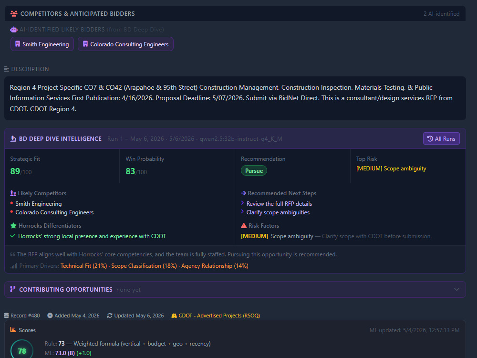477x358 pixels.
Task: Open the Contributing Opportunities header
Action: (x=235, y=290)
